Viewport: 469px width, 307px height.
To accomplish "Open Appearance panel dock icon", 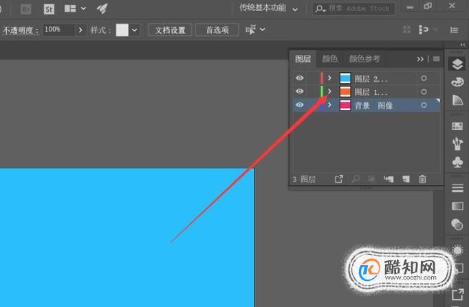I will click(457, 250).
